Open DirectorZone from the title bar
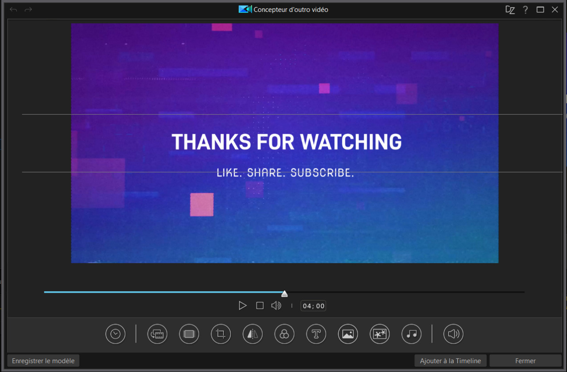 point(510,9)
